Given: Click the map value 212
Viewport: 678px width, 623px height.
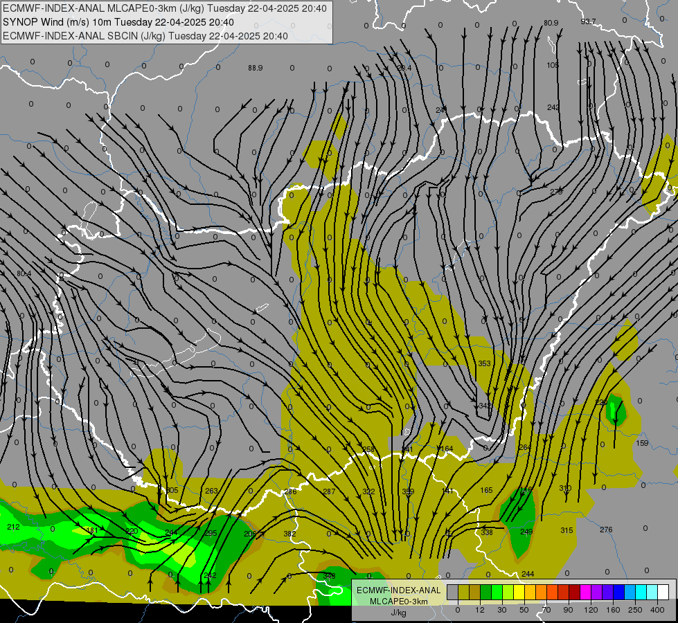Looking at the screenshot, I should point(13,527).
